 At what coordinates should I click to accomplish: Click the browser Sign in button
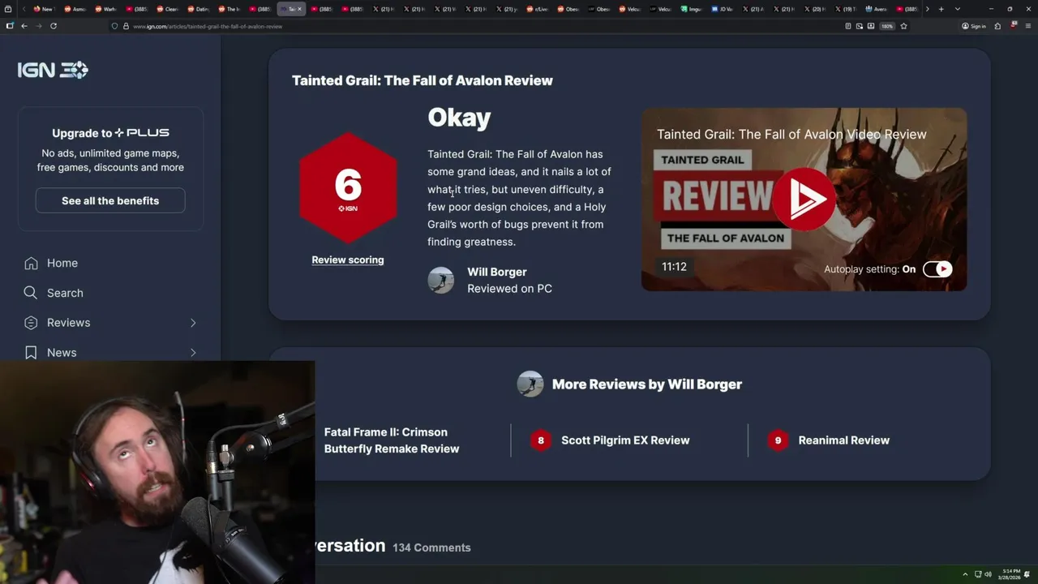[x=974, y=26]
